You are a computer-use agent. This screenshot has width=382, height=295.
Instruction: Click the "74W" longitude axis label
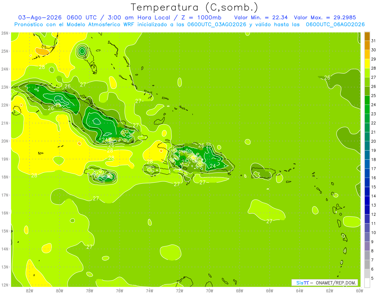tap(149, 291)
